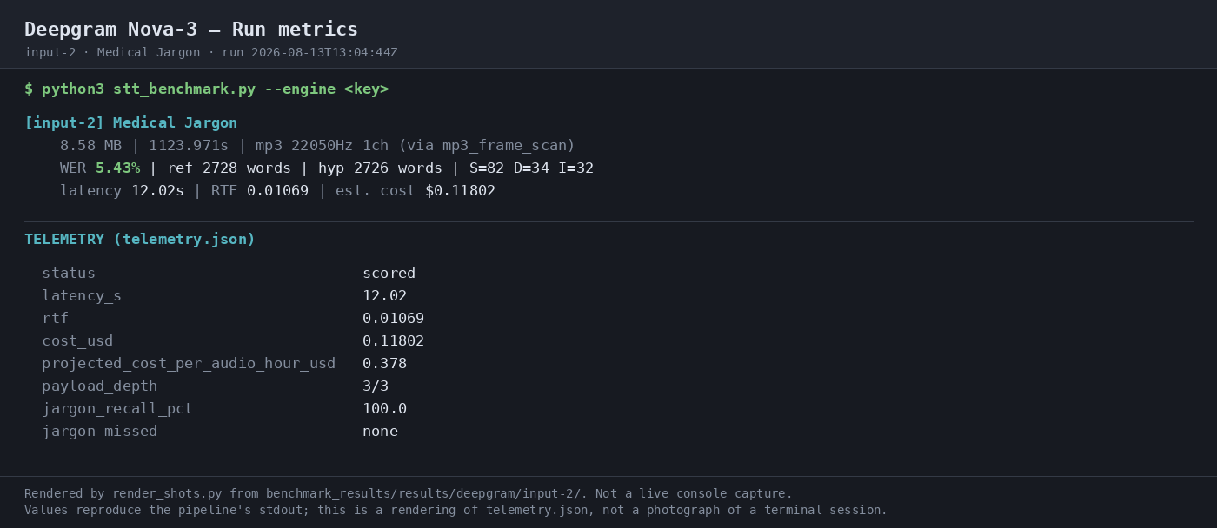Click the "[input-2] Medical Jargon" heading
Image resolution: width=1217 pixels, height=528 pixels.
[130, 123]
